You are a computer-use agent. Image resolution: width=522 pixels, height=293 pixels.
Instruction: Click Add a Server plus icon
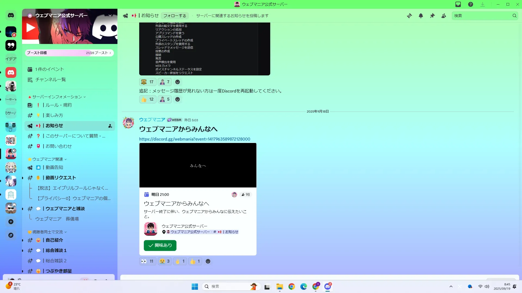coord(11,222)
